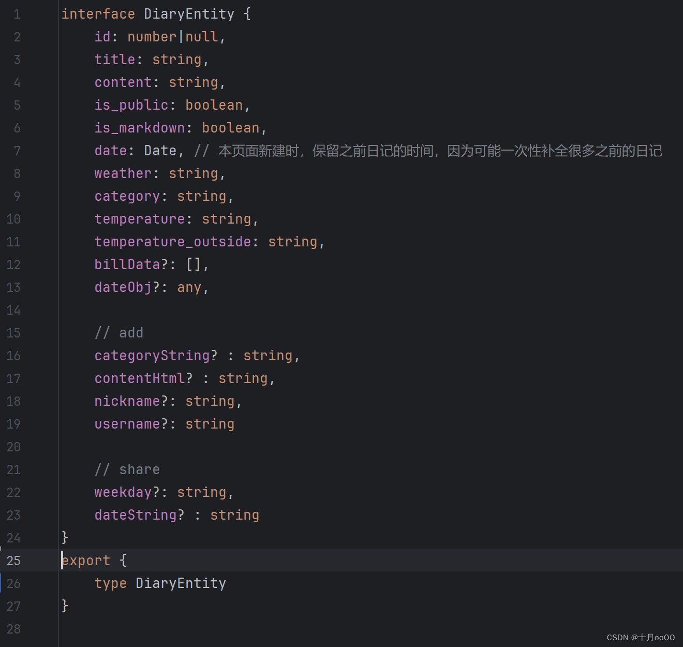Click the 'temperature_outside' property name

click(173, 242)
